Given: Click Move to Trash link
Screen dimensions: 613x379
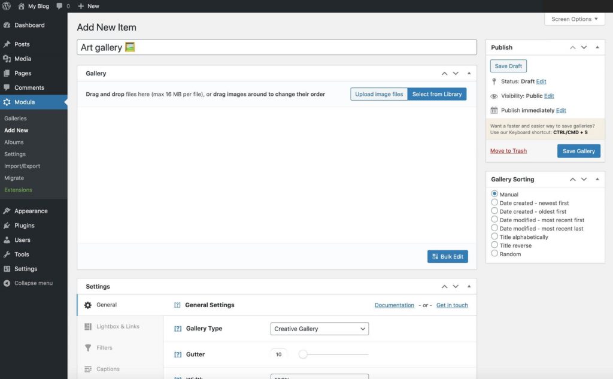Looking at the screenshot, I should pos(508,151).
